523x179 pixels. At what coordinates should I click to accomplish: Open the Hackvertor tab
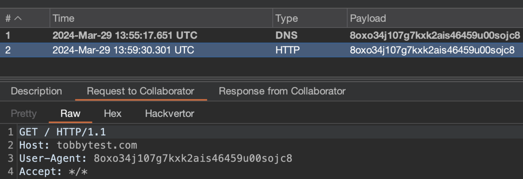tap(169, 113)
